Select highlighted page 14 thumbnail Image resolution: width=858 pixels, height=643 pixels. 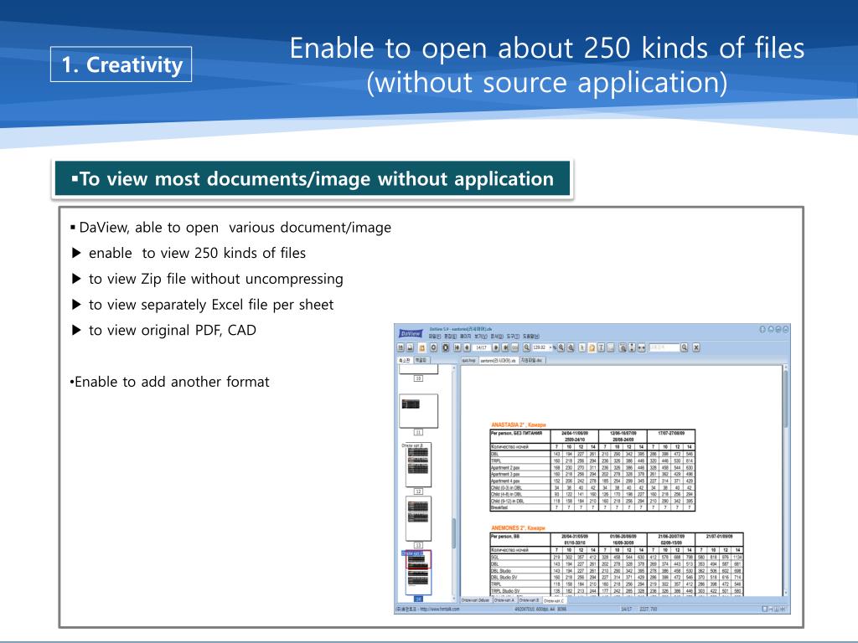tap(419, 573)
